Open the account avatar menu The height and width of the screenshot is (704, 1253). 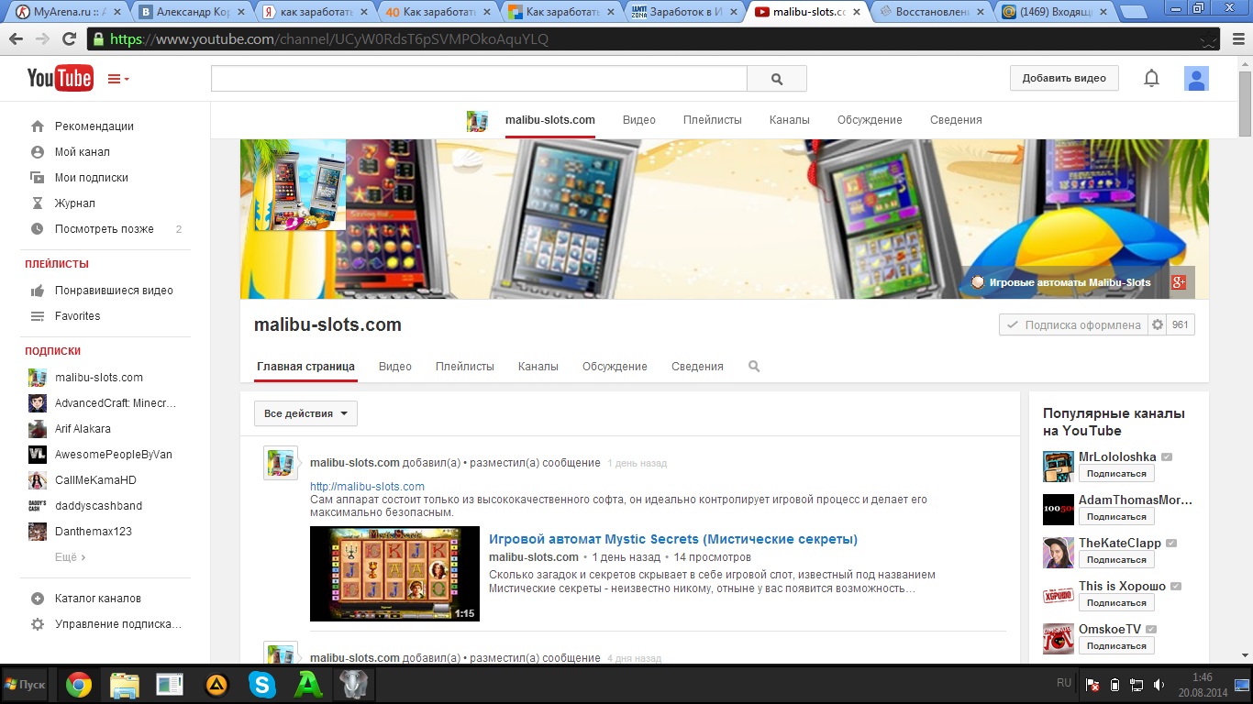tap(1196, 79)
